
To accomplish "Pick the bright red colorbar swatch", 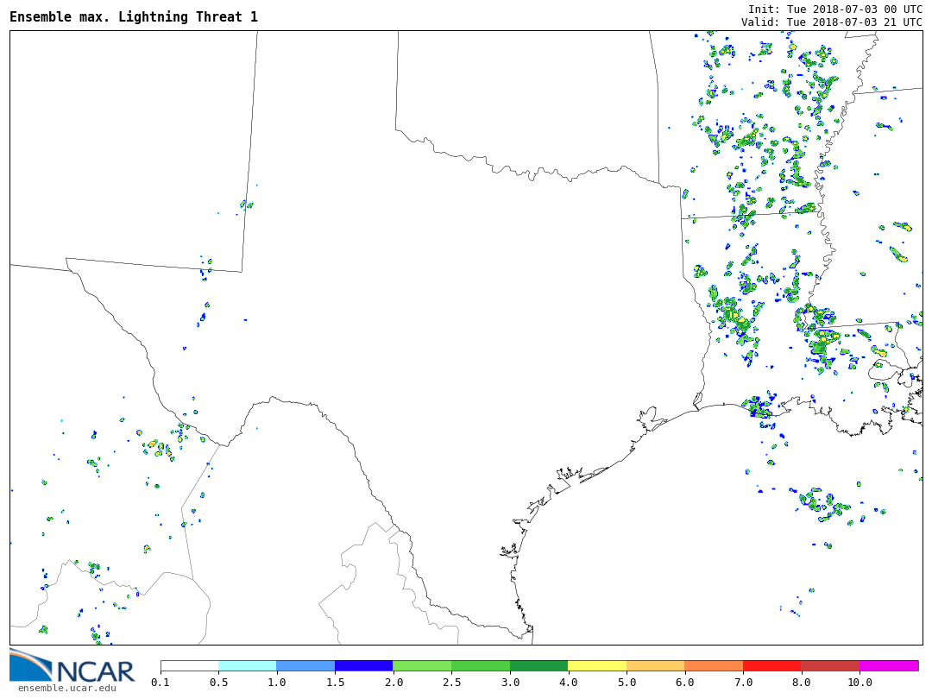I will coord(771,666).
